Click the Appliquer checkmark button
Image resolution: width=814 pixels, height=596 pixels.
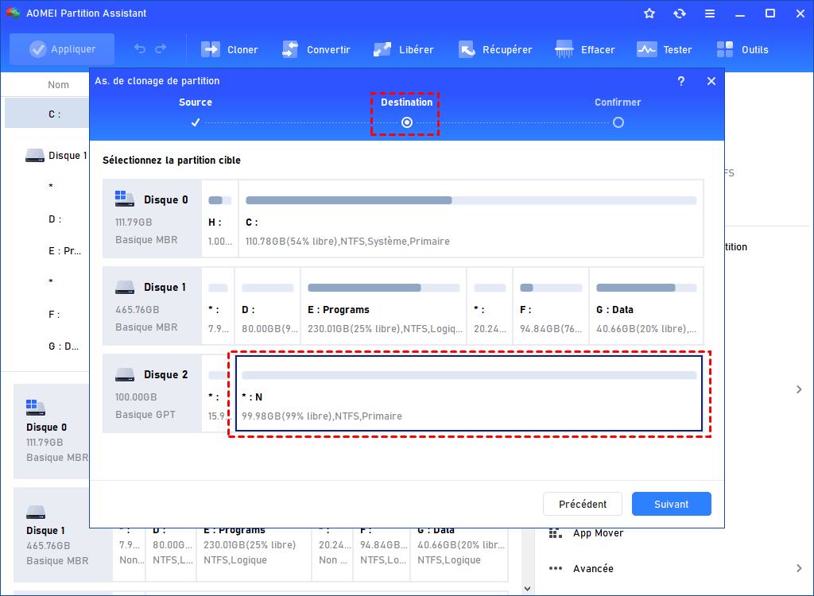tap(62, 49)
